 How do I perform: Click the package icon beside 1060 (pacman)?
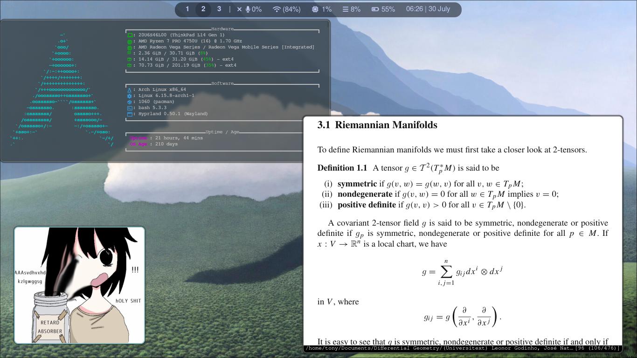point(130,102)
